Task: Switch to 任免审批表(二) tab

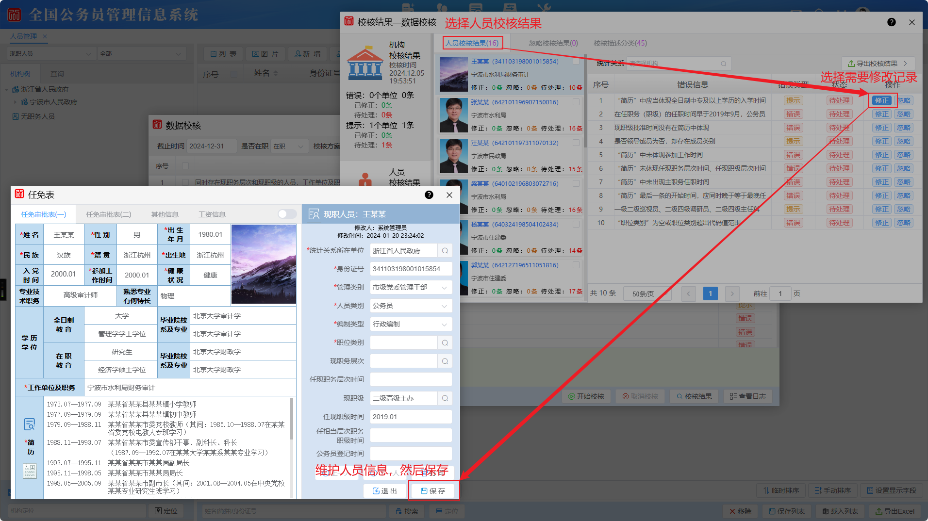Action: 108,214
